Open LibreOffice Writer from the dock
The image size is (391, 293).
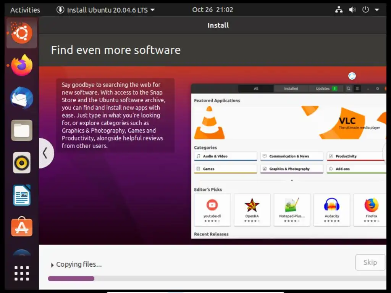pyautogui.click(x=22, y=195)
